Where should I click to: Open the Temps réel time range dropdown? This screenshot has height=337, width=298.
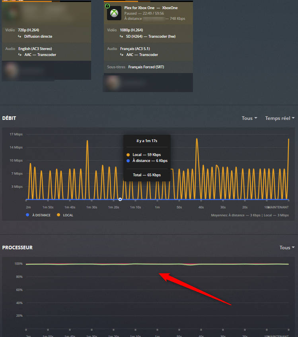(280, 118)
